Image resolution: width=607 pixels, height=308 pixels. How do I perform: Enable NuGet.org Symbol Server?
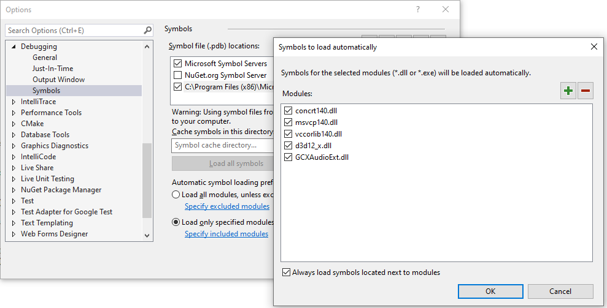click(178, 75)
